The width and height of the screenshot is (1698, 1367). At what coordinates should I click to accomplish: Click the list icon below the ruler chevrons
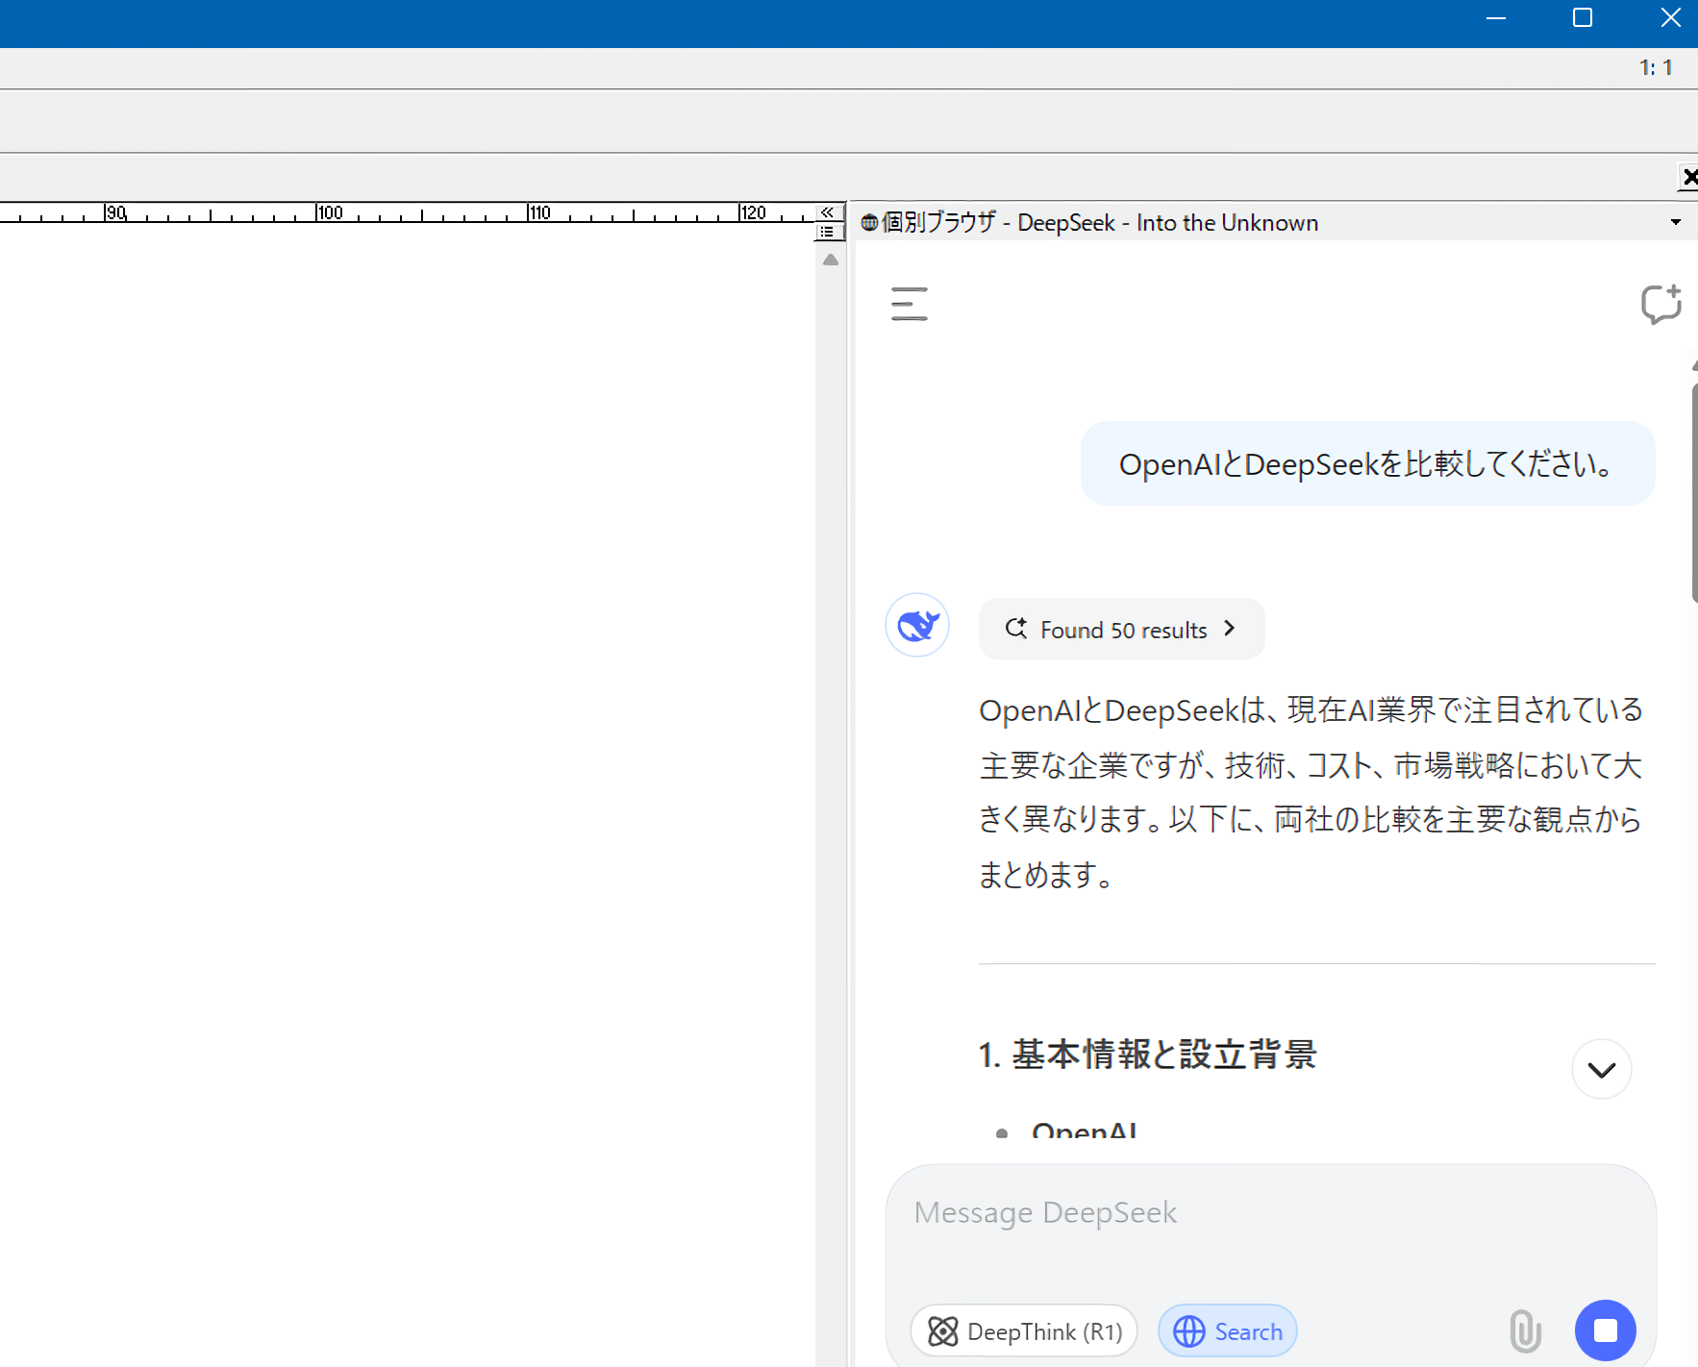tap(827, 232)
